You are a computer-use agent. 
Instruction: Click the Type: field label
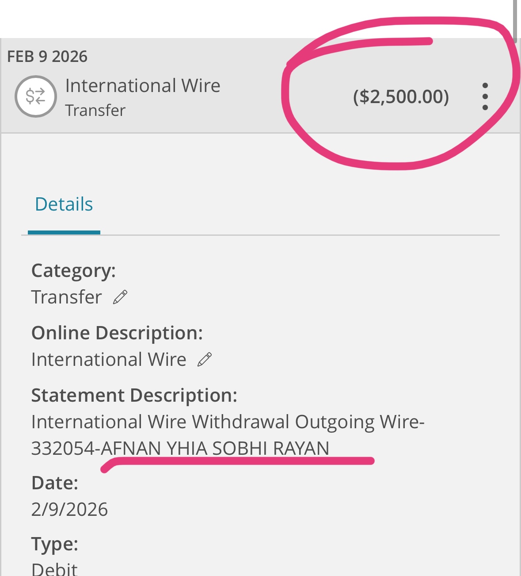55,544
